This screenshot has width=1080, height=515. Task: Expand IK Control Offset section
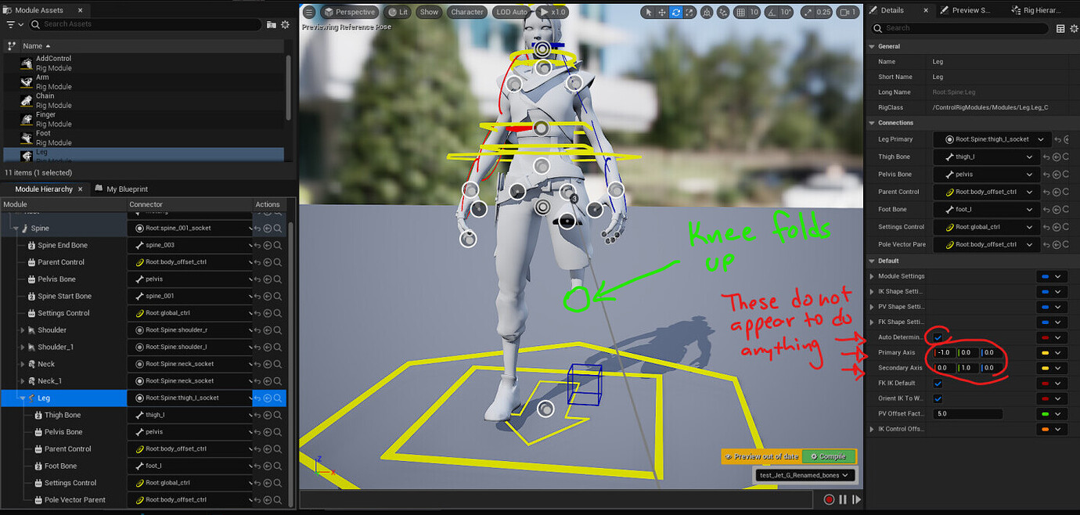coord(872,429)
